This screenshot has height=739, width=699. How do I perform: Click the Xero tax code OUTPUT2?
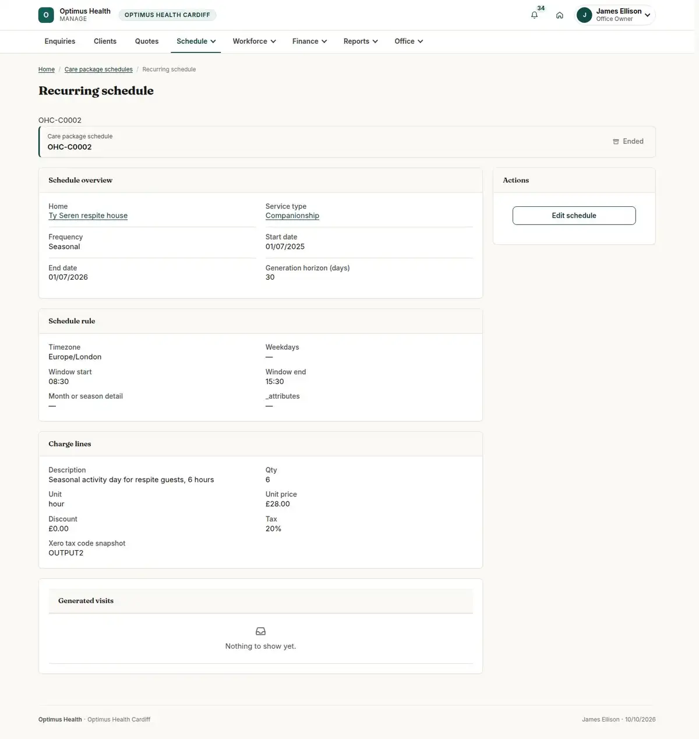66,553
